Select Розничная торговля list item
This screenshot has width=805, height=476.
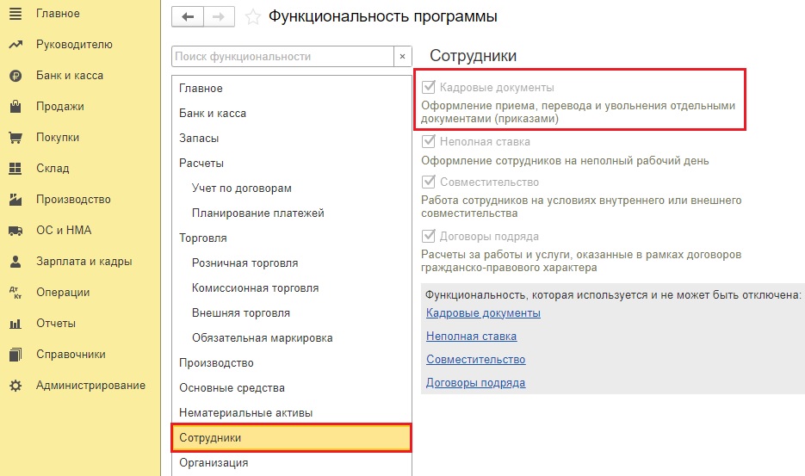tap(292, 263)
